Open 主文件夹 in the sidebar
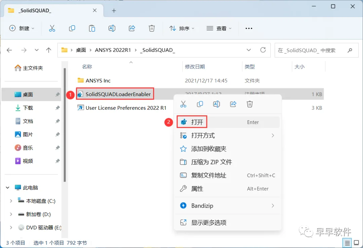This screenshot has width=363, height=248. pyautogui.click(x=29, y=68)
